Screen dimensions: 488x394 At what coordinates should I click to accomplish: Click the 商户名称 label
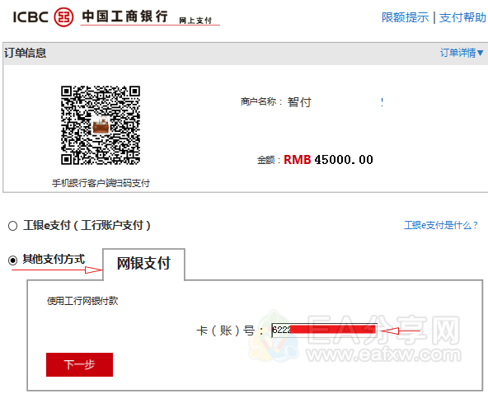tap(258, 101)
